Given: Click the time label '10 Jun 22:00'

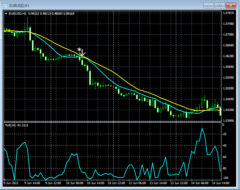Looking at the screenshot, I should [116, 183].
